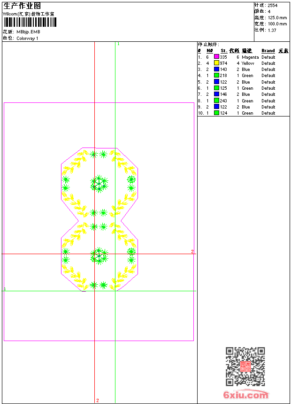Click the Colorway 1 label
This screenshot has height=404, width=291.
pos(27,39)
